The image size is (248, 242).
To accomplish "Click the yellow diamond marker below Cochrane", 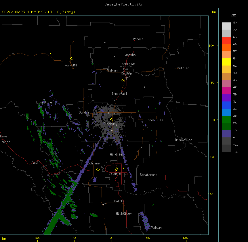I will pyautogui.click(x=98, y=170).
